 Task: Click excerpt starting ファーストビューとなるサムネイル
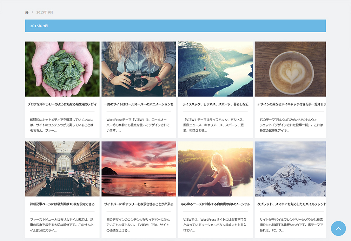62,225
